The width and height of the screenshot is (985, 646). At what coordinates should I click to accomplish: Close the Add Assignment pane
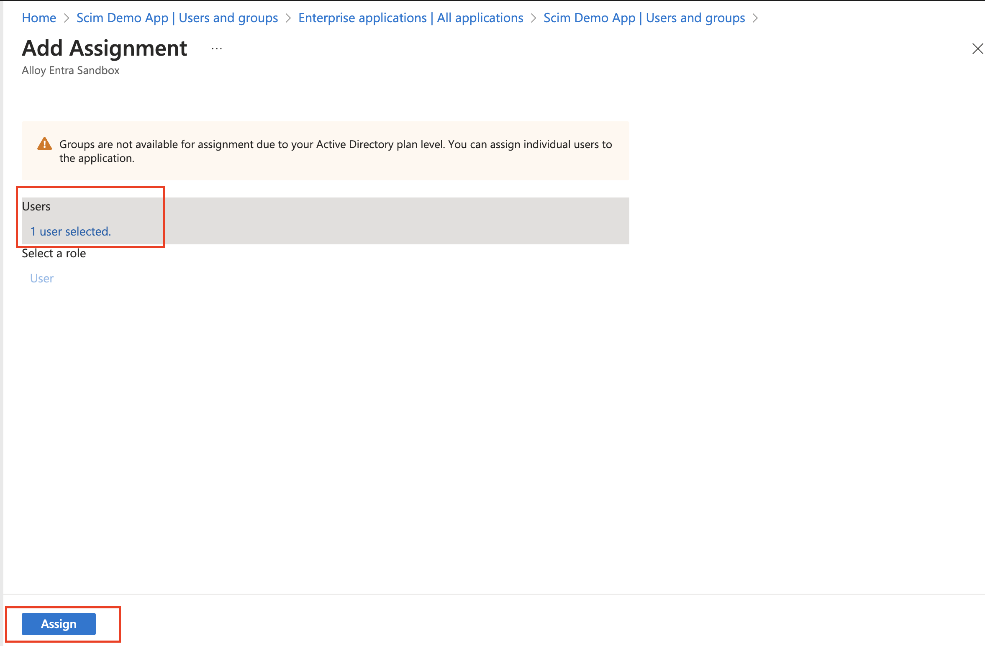[x=977, y=49]
